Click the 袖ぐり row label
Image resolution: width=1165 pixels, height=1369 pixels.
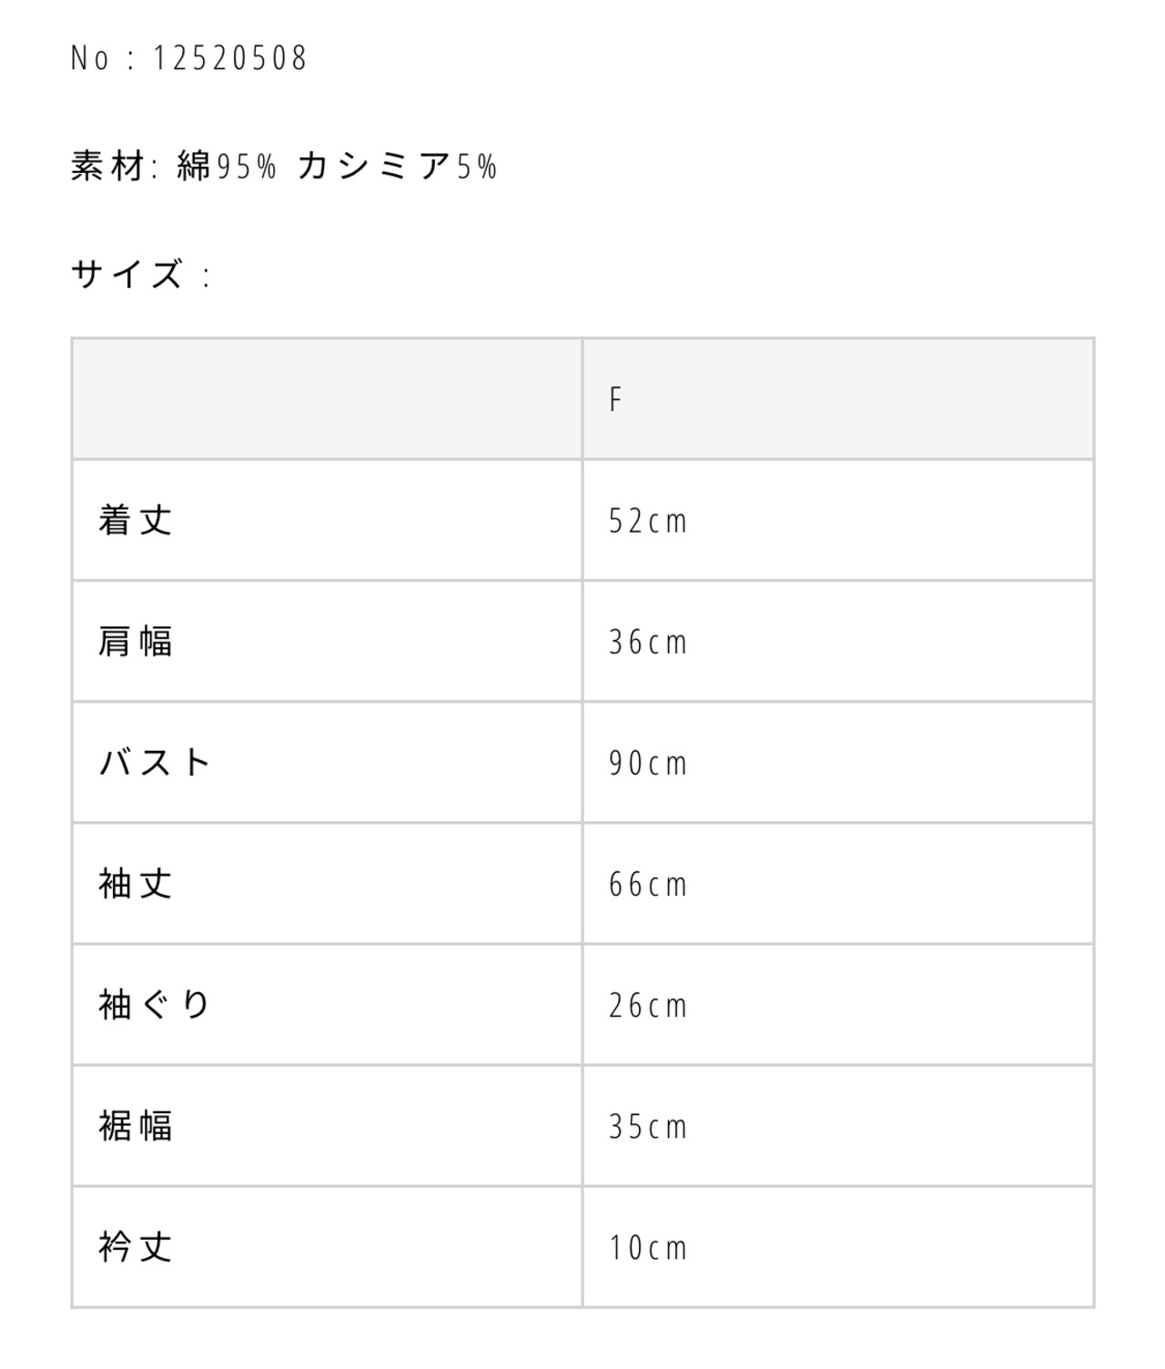(155, 1005)
